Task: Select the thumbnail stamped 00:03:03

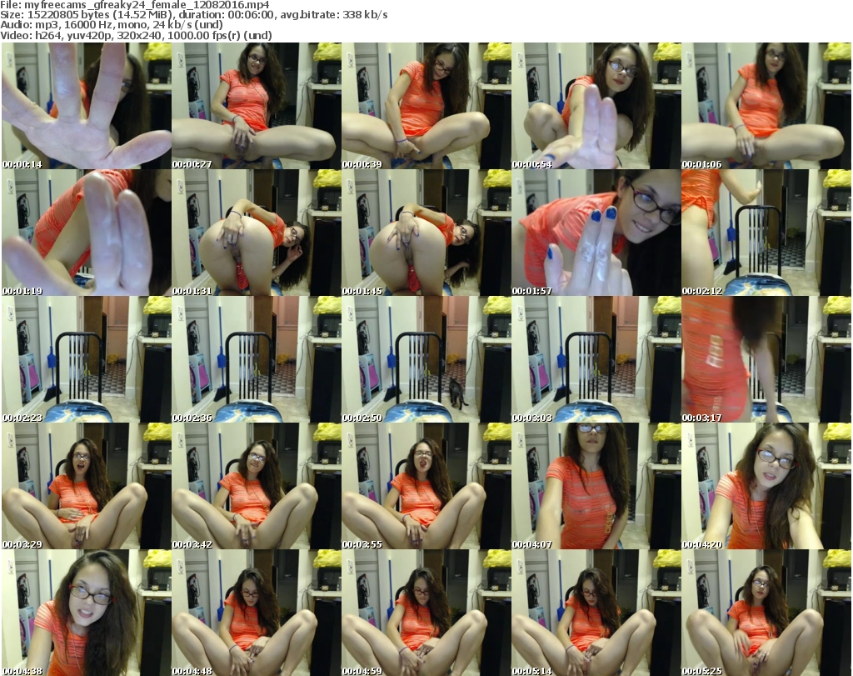Action: tap(596, 359)
